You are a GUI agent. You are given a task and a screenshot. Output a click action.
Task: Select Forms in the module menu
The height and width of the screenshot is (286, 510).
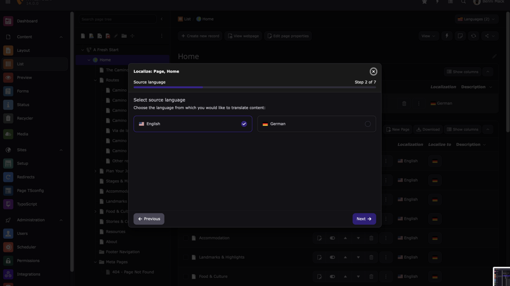[x=22, y=91]
